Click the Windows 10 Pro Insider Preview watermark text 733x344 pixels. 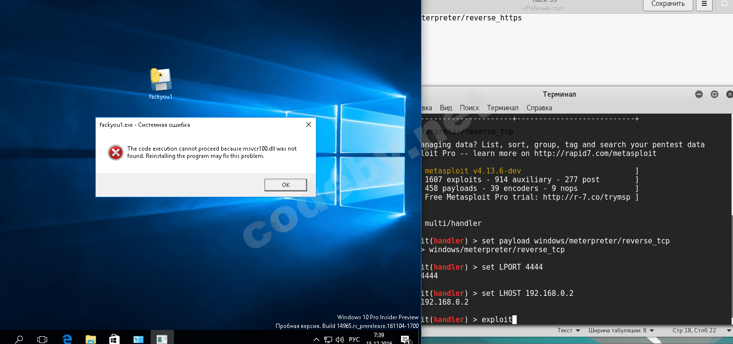(378, 317)
